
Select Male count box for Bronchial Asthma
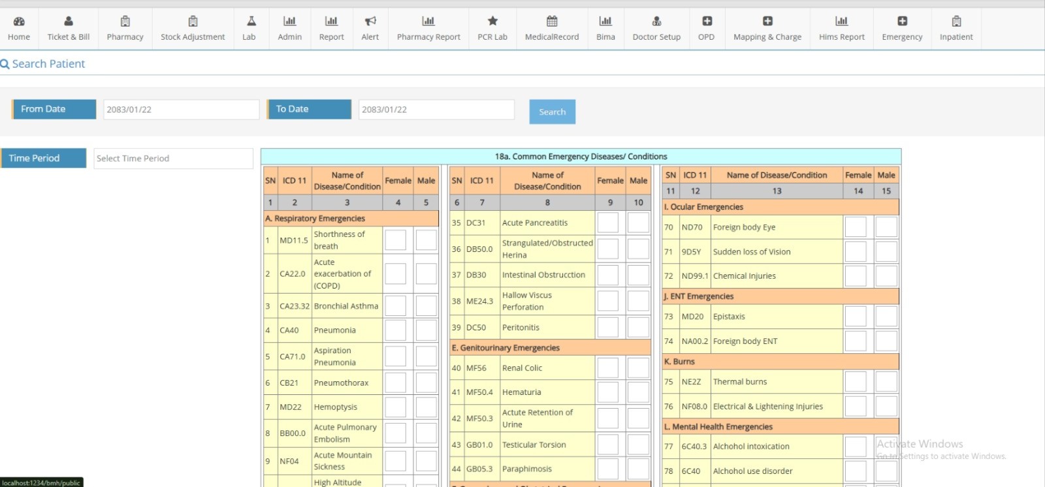(426, 306)
